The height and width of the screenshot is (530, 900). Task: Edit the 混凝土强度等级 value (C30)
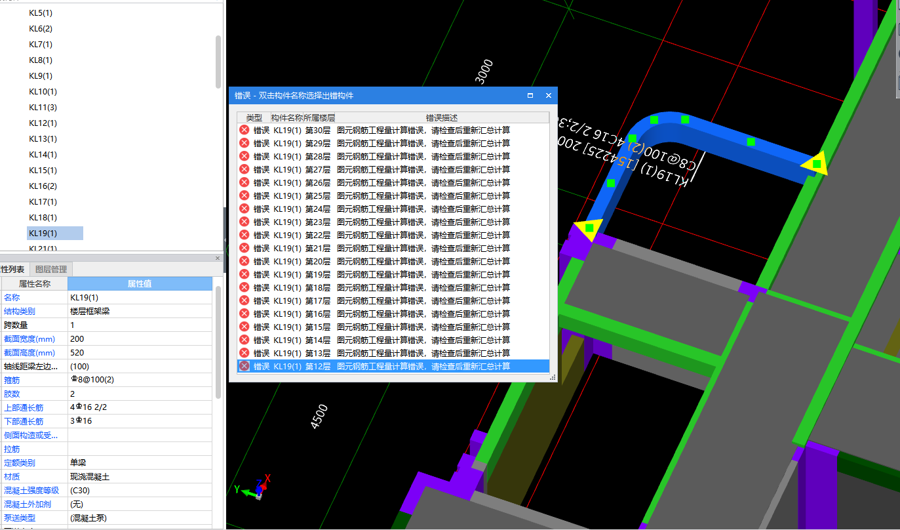tap(140, 491)
